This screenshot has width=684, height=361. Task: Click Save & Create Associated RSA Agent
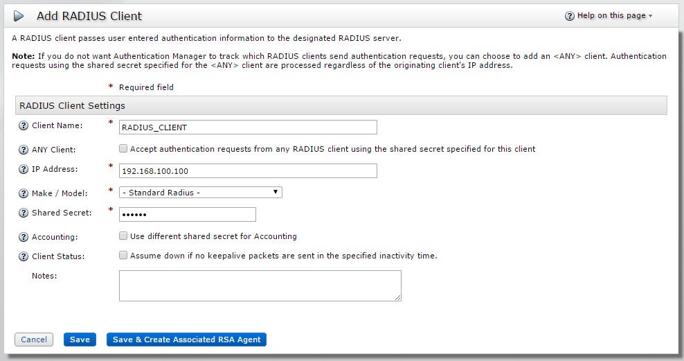coord(186,340)
